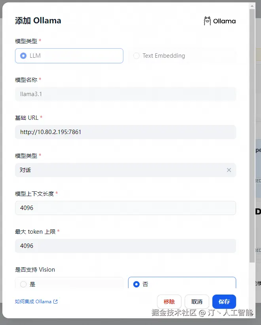Image resolution: width=261 pixels, height=325 pixels.
Task: Click the 基础 URL label
Action: (26, 118)
